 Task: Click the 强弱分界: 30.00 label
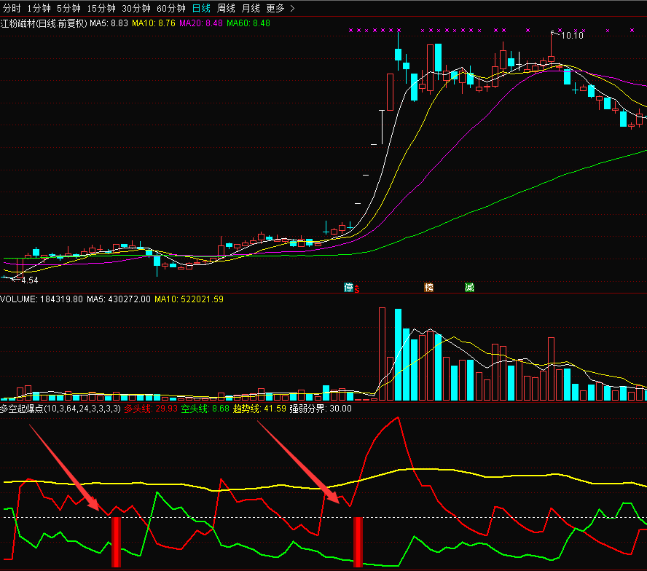pyautogui.click(x=321, y=409)
